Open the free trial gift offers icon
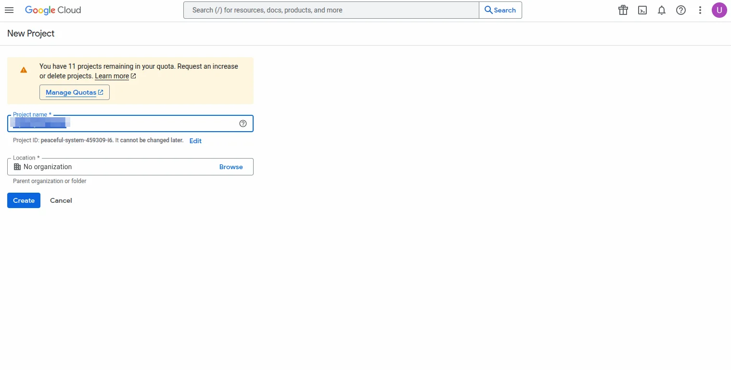Screen dimensions: 731x370 (623, 10)
